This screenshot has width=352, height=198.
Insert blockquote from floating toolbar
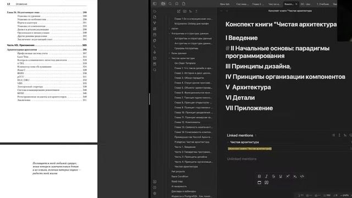point(266,183)
